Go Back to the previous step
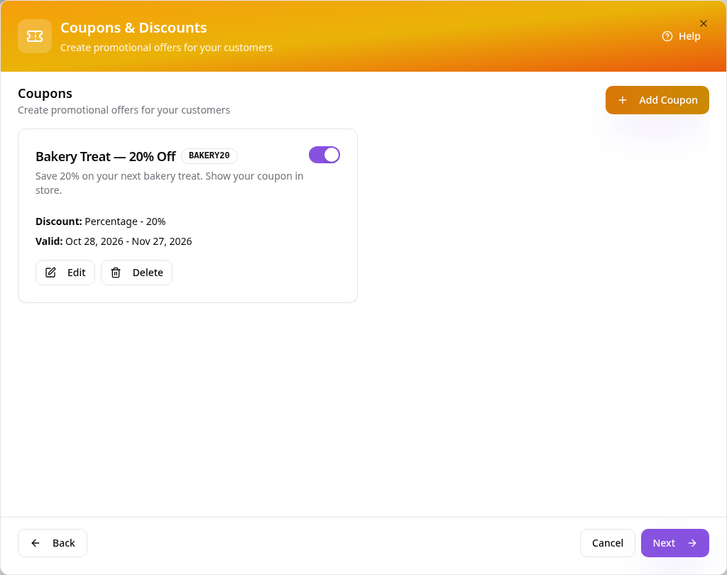This screenshot has width=727, height=575. [x=53, y=543]
